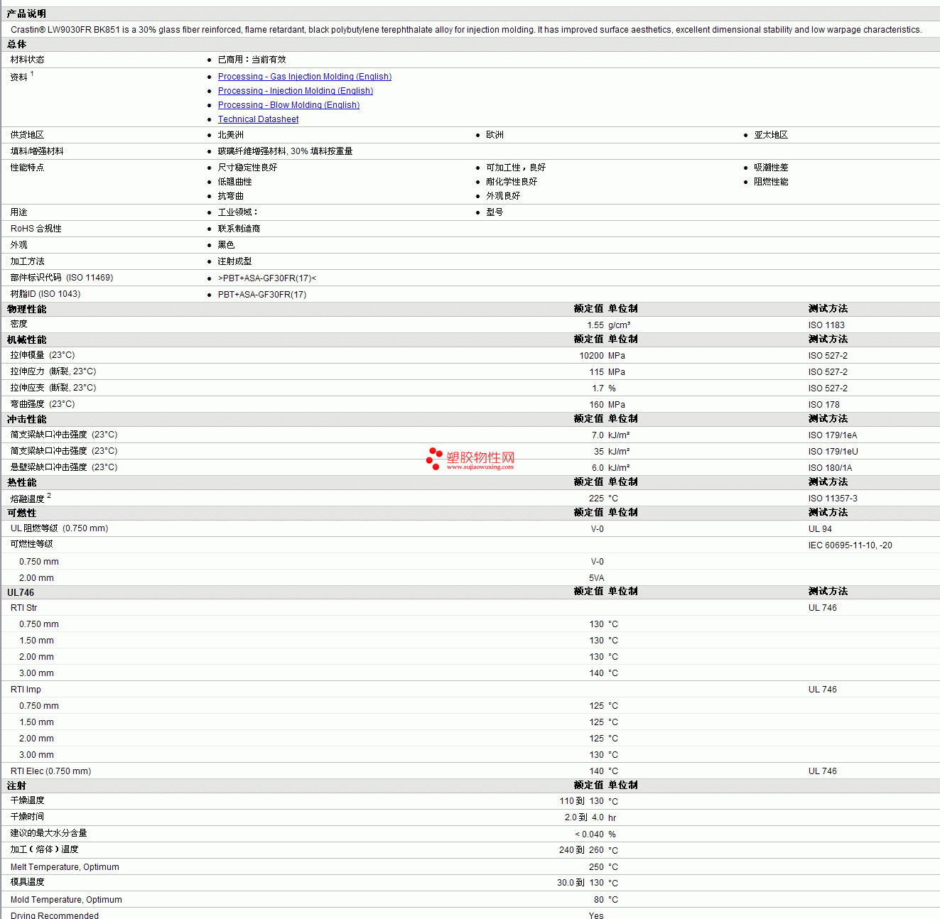
Task: Click the 耐化学性良好 feature entry
Action: 512,182
